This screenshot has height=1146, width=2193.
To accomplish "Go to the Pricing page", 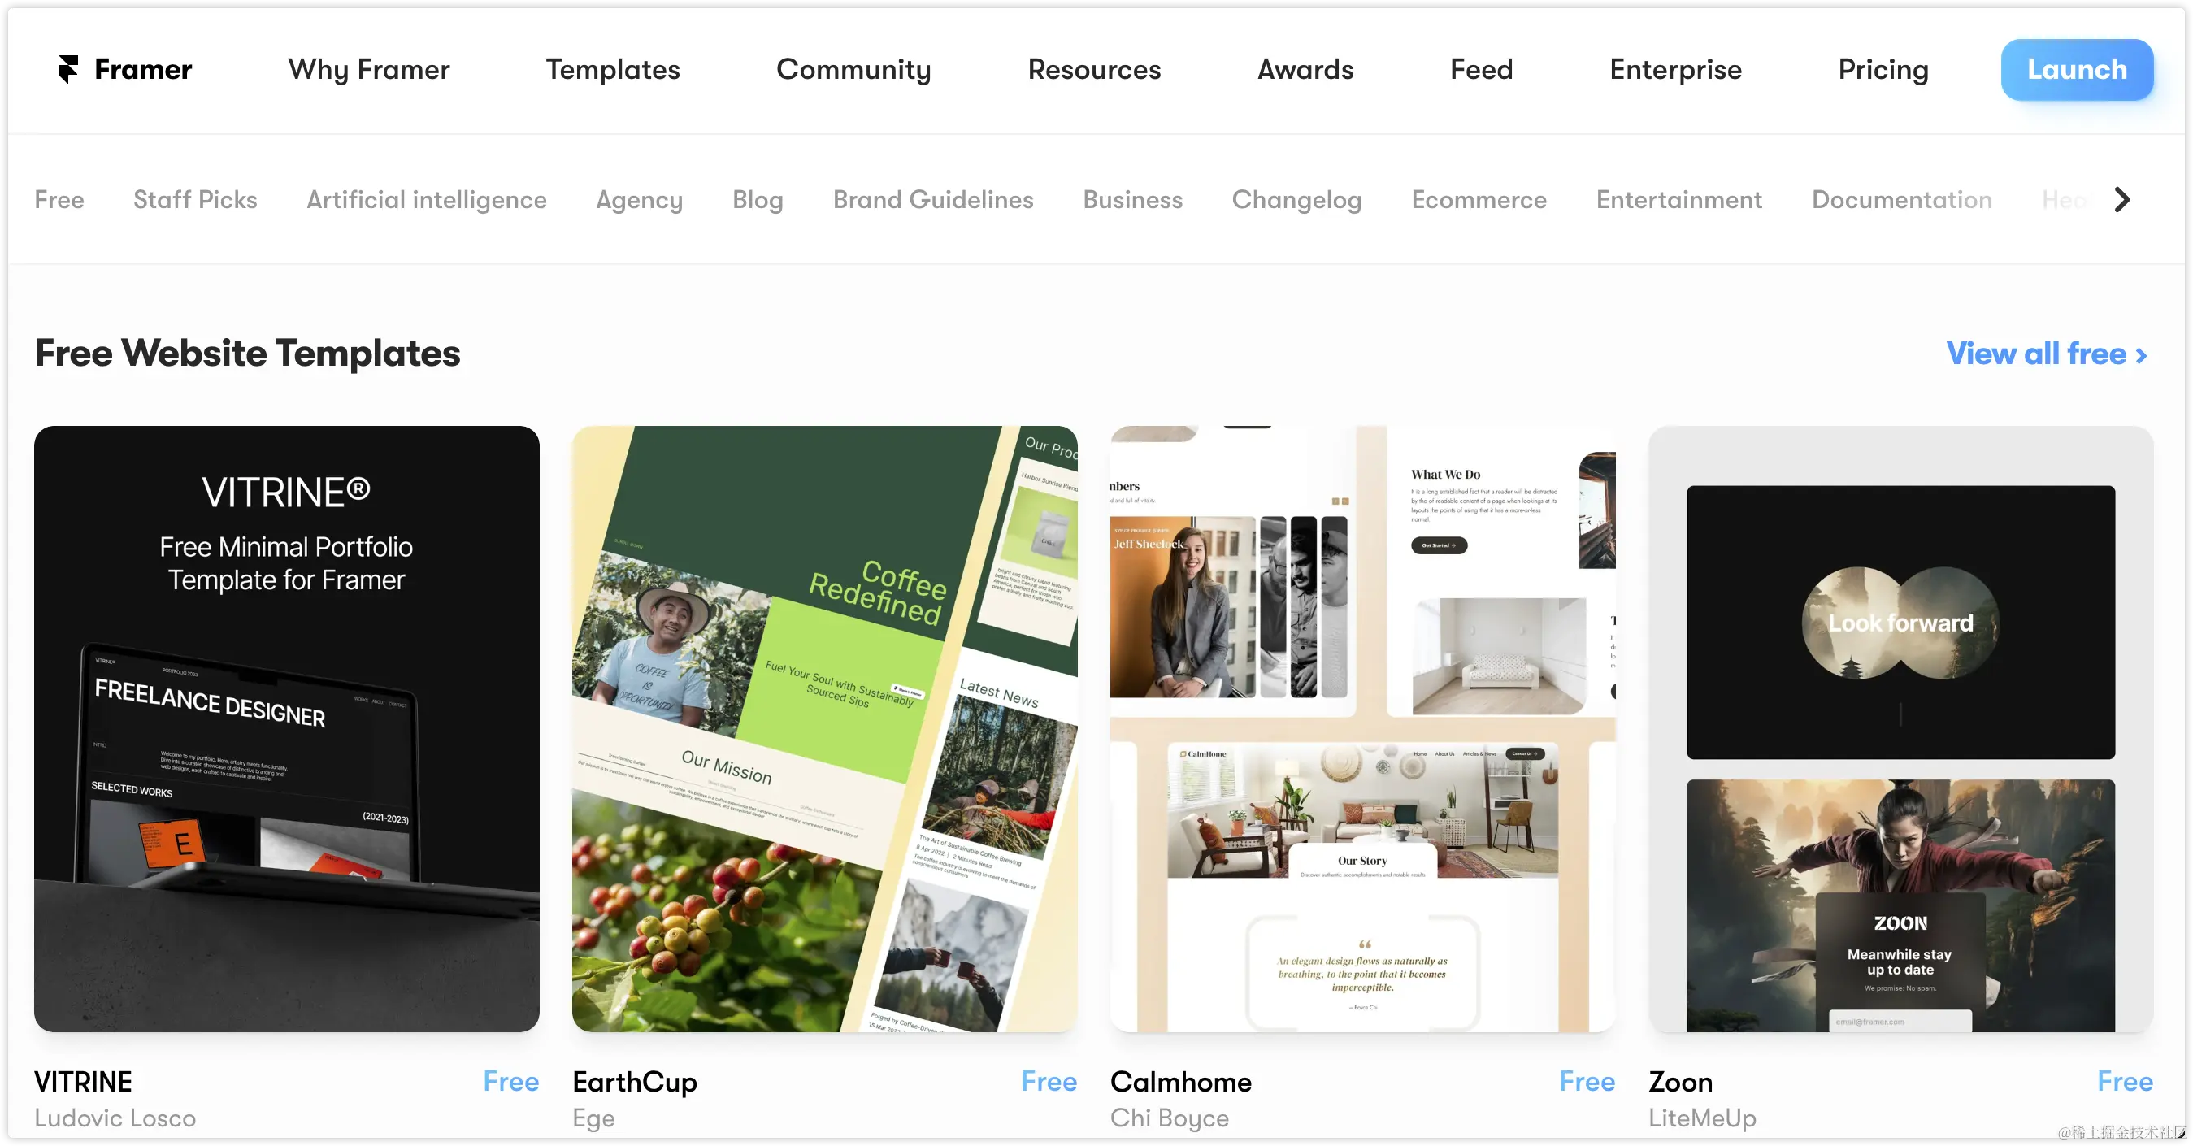I will pyautogui.click(x=1883, y=69).
